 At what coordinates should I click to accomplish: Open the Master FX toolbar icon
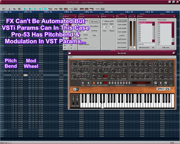point(61,9)
